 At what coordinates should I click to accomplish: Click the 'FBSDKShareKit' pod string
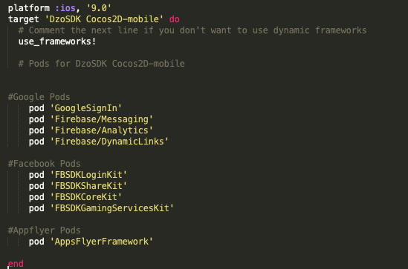pyautogui.click(x=88, y=186)
